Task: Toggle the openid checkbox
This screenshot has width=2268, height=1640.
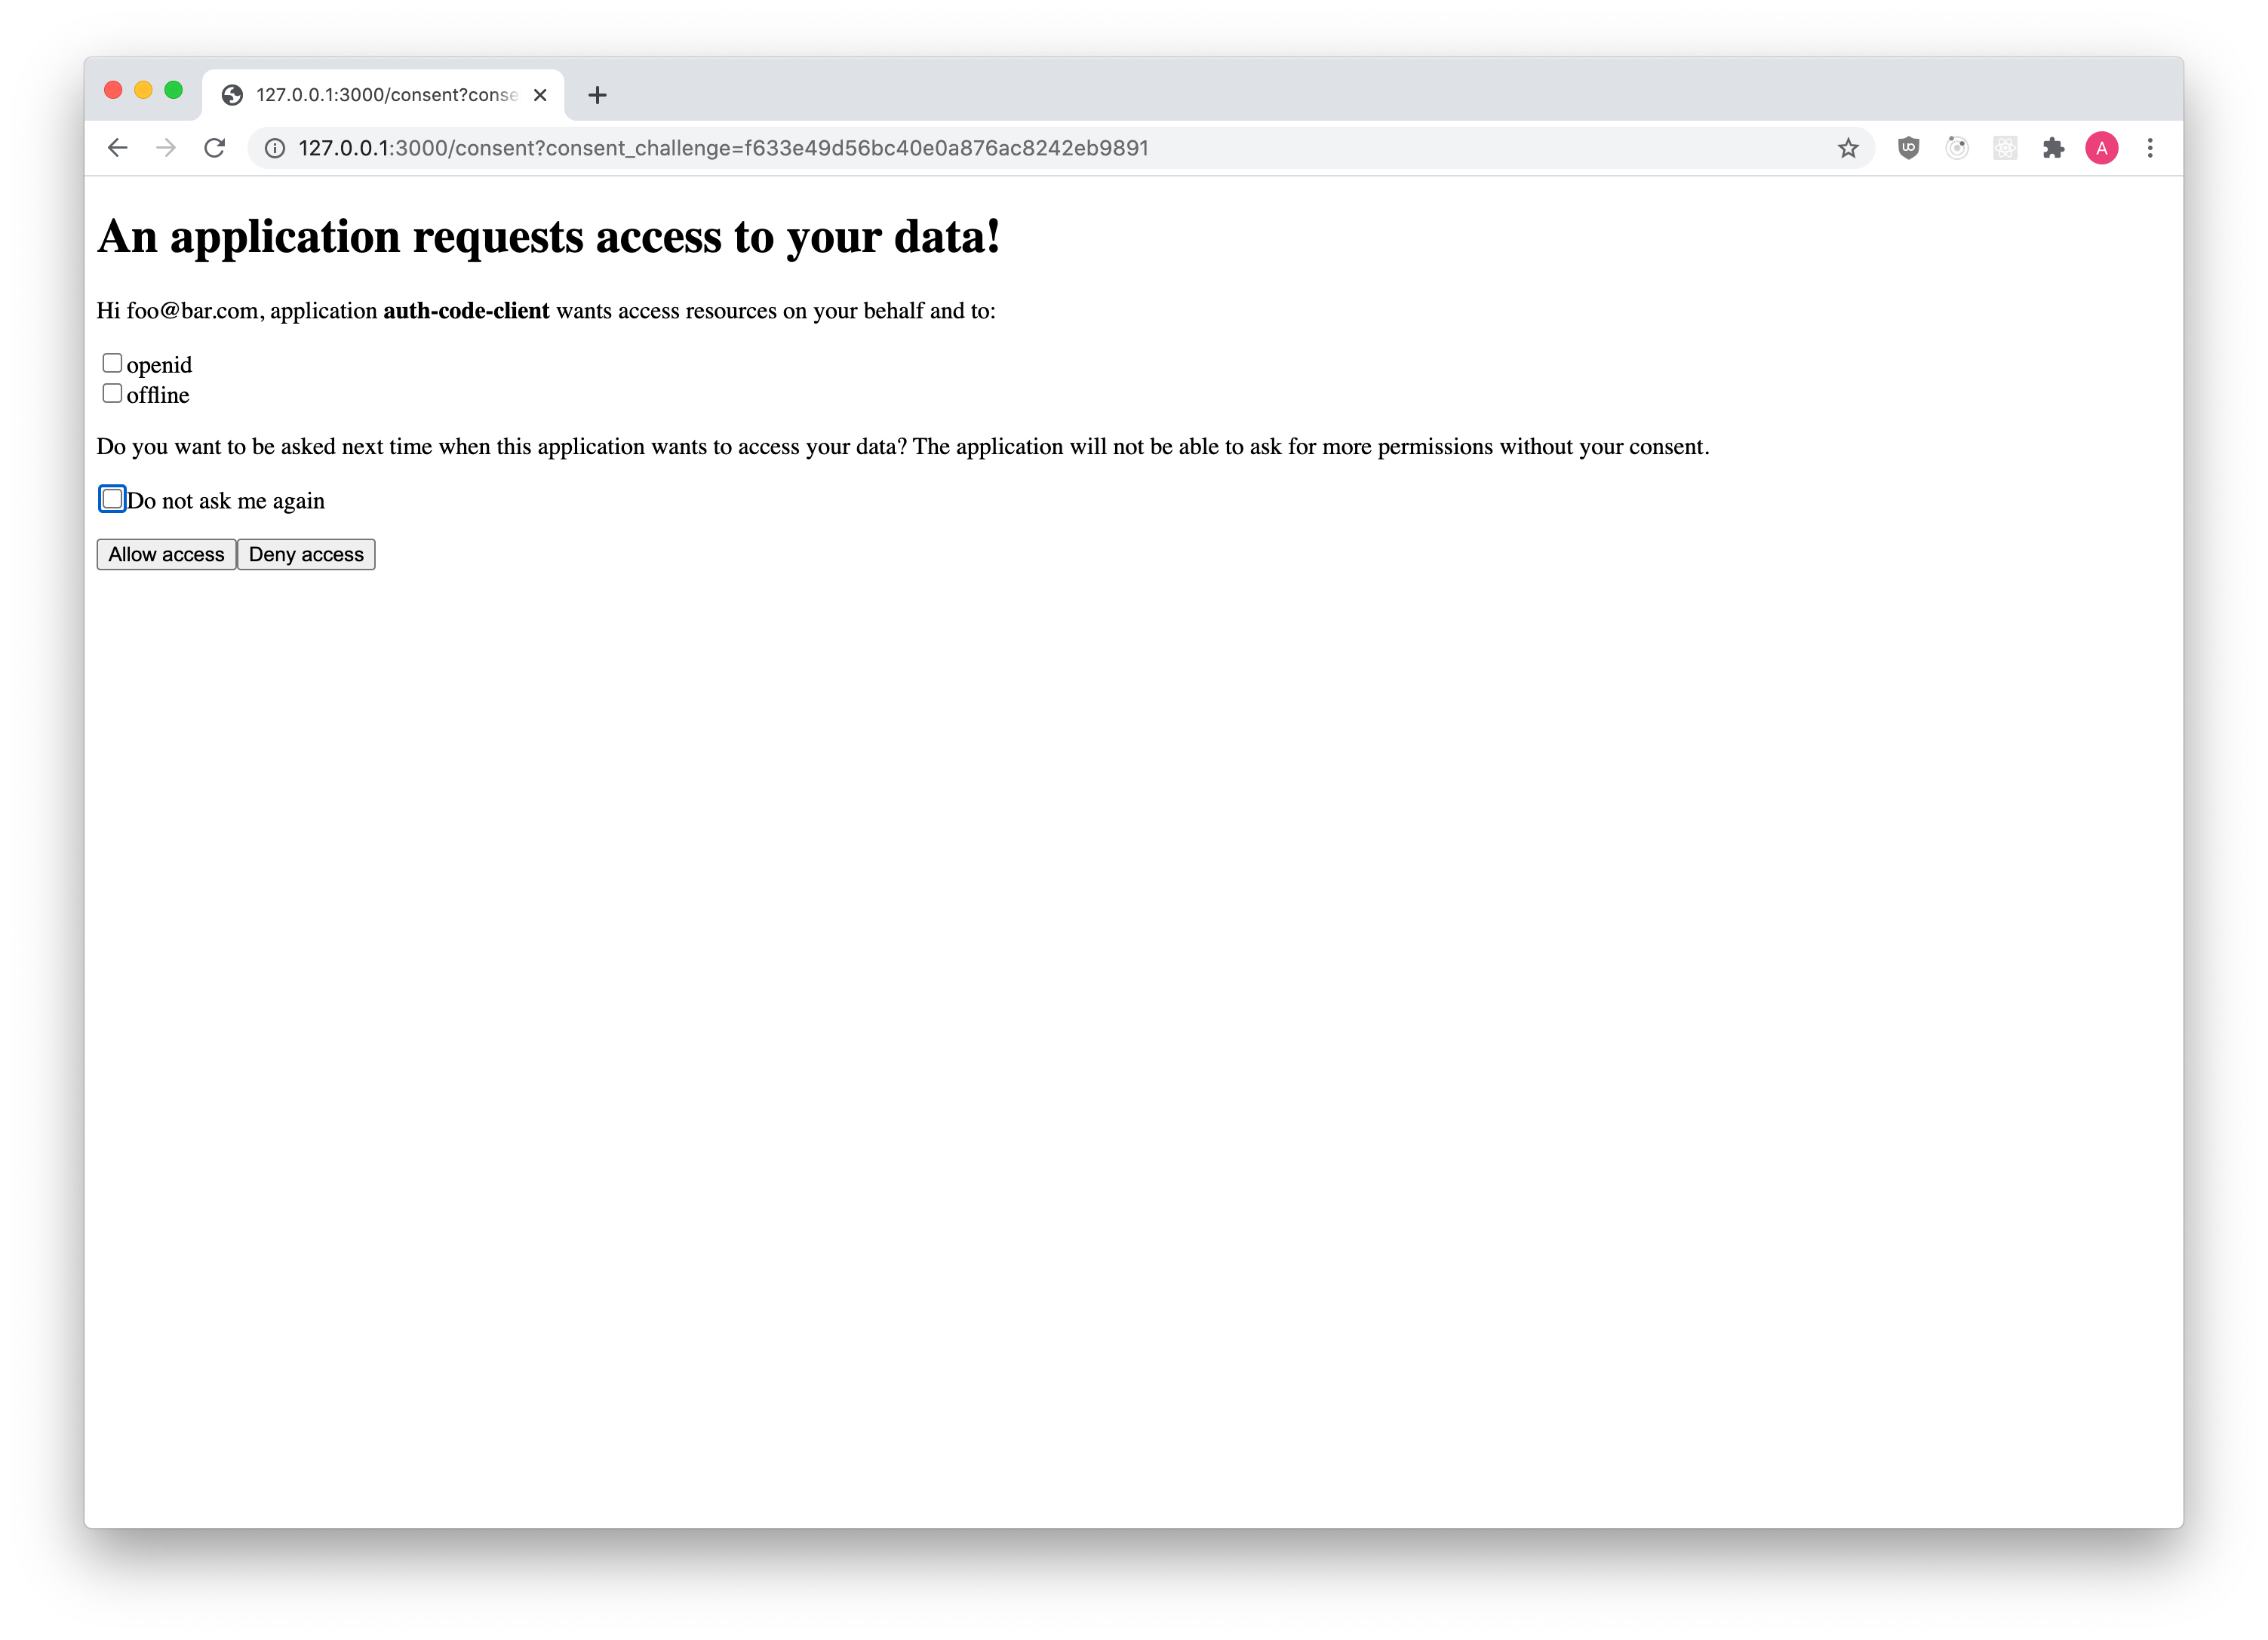Action: coord(112,363)
